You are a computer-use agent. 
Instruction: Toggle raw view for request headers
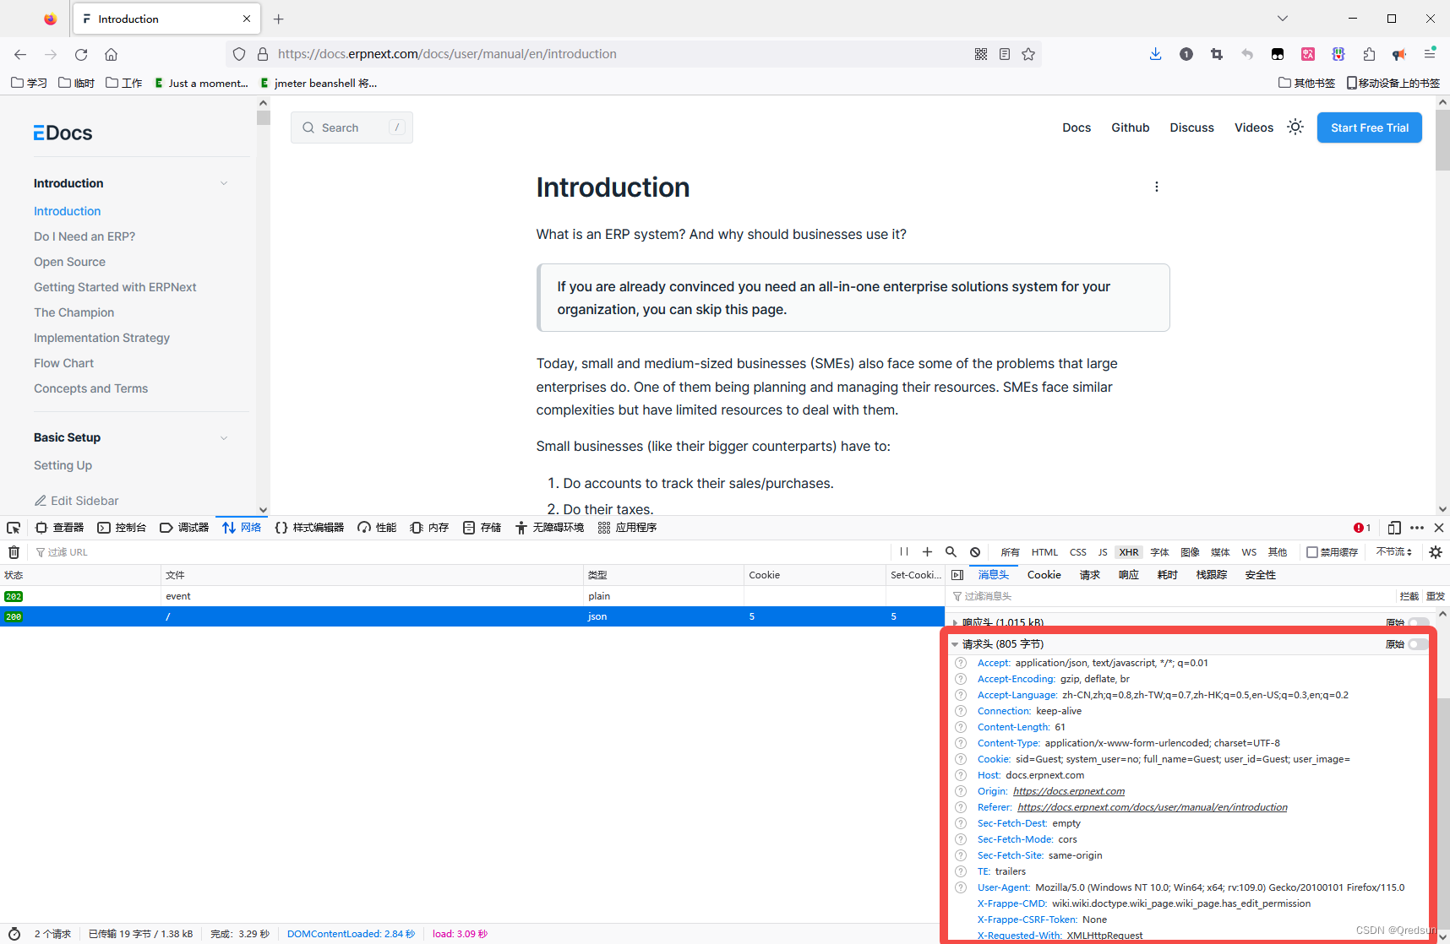pyautogui.click(x=1418, y=644)
